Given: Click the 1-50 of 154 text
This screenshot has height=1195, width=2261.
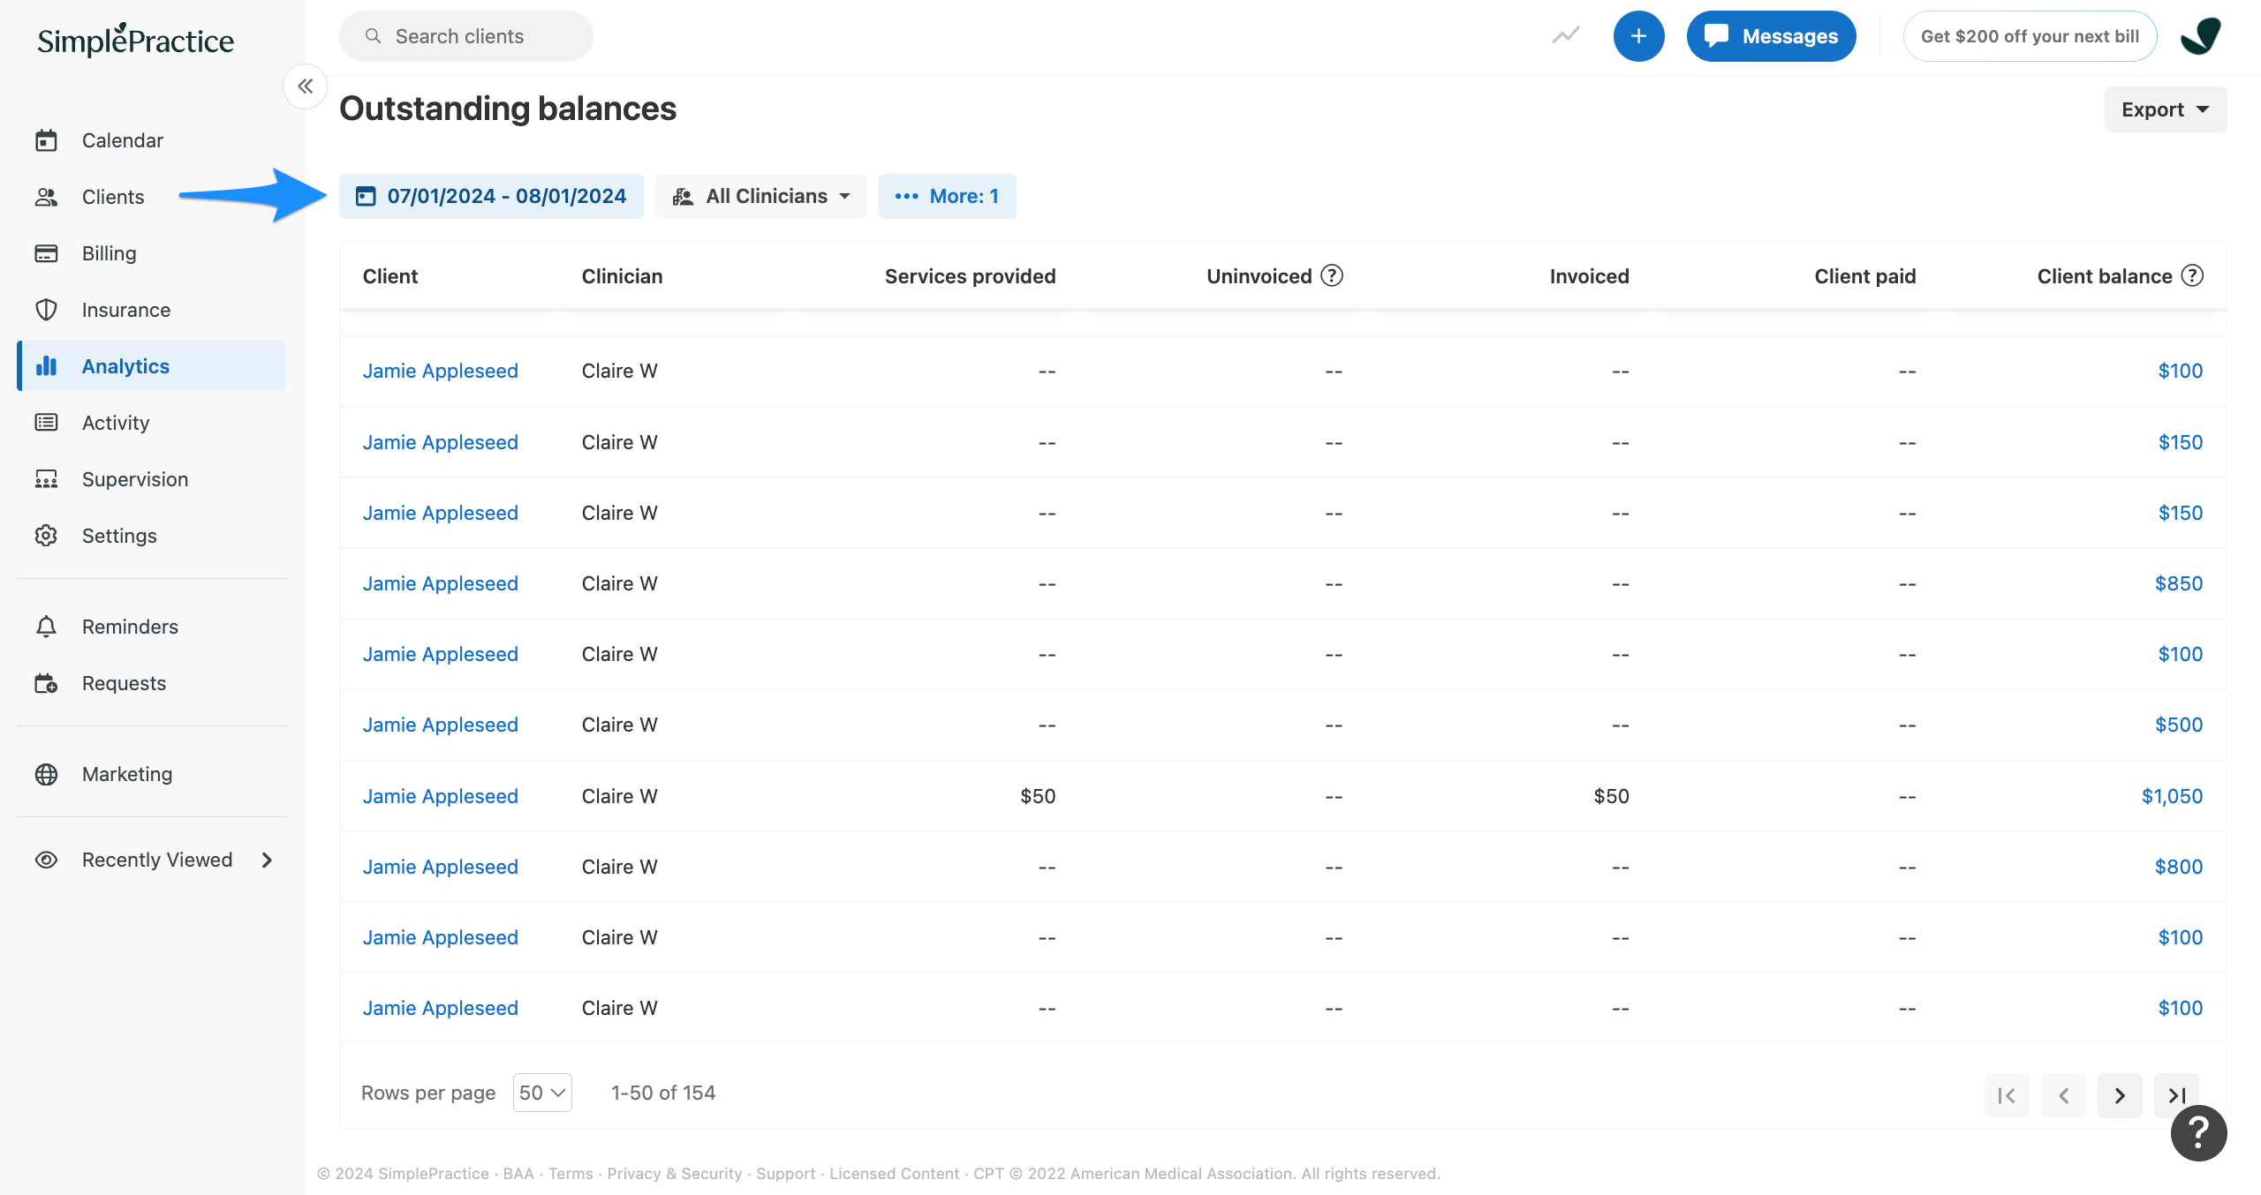Looking at the screenshot, I should point(663,1093).
